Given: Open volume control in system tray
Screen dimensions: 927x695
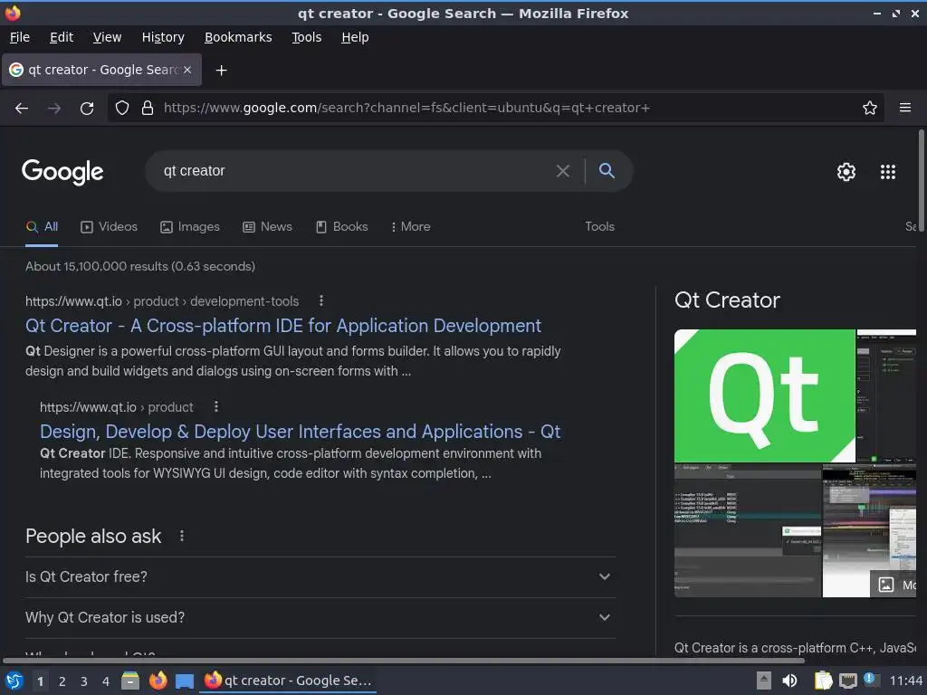Looking at the screenshot, I should pos(789,681).
